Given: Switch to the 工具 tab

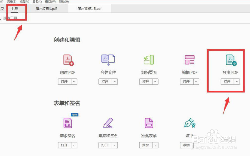Looking at the screenshot, I should pos(14,8).
